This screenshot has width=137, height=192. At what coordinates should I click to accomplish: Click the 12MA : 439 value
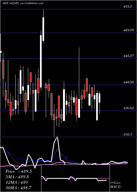point(16,182)
